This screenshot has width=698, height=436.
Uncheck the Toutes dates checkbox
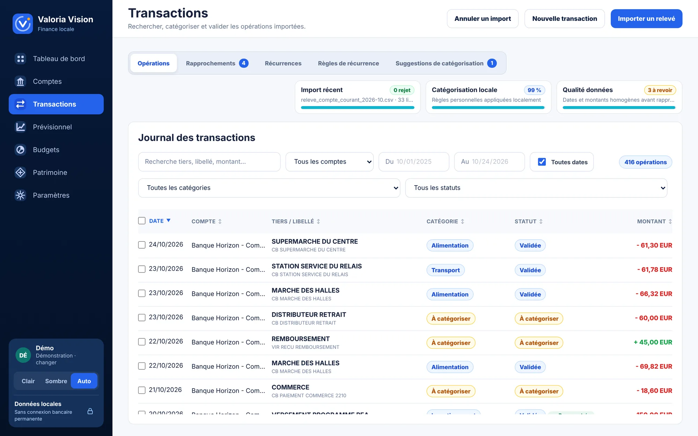pyautogui.click(x=542, y=162)
